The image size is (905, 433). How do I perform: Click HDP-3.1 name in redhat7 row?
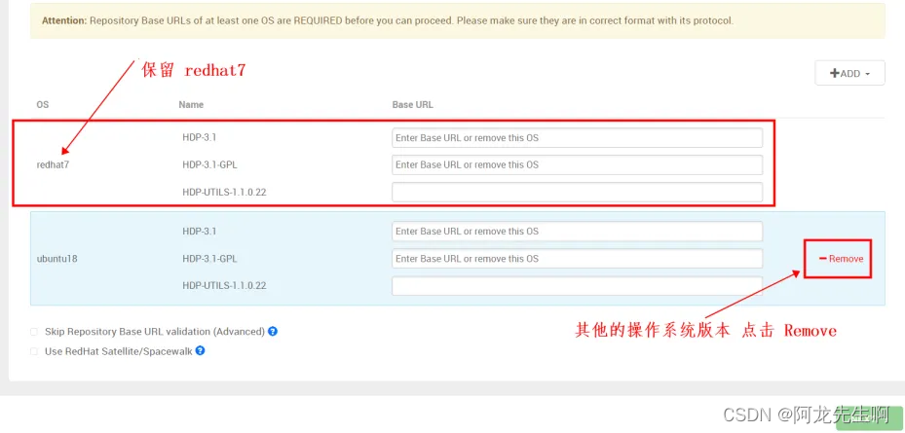click(x=199, y=138)
